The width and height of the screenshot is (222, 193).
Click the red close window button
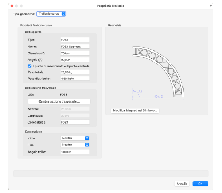point(12,6)
